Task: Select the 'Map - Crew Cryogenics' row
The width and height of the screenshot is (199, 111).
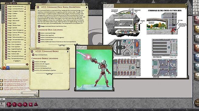Action: click(16, 44)
